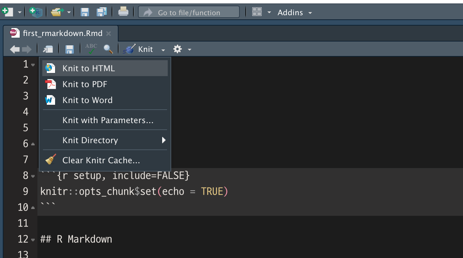The width and height of the screenshot is (463, 258).
Task: Click line number 11 in the gutter
Action: click(x=23, y=223)
